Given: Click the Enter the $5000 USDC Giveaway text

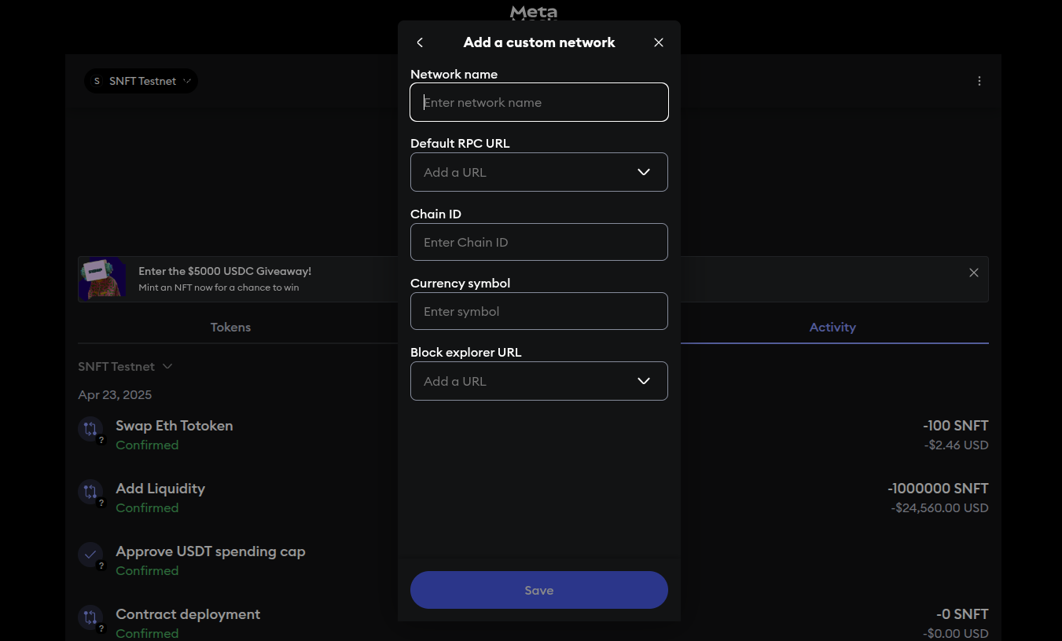Looking at the screenshot, I should point(225,271).
